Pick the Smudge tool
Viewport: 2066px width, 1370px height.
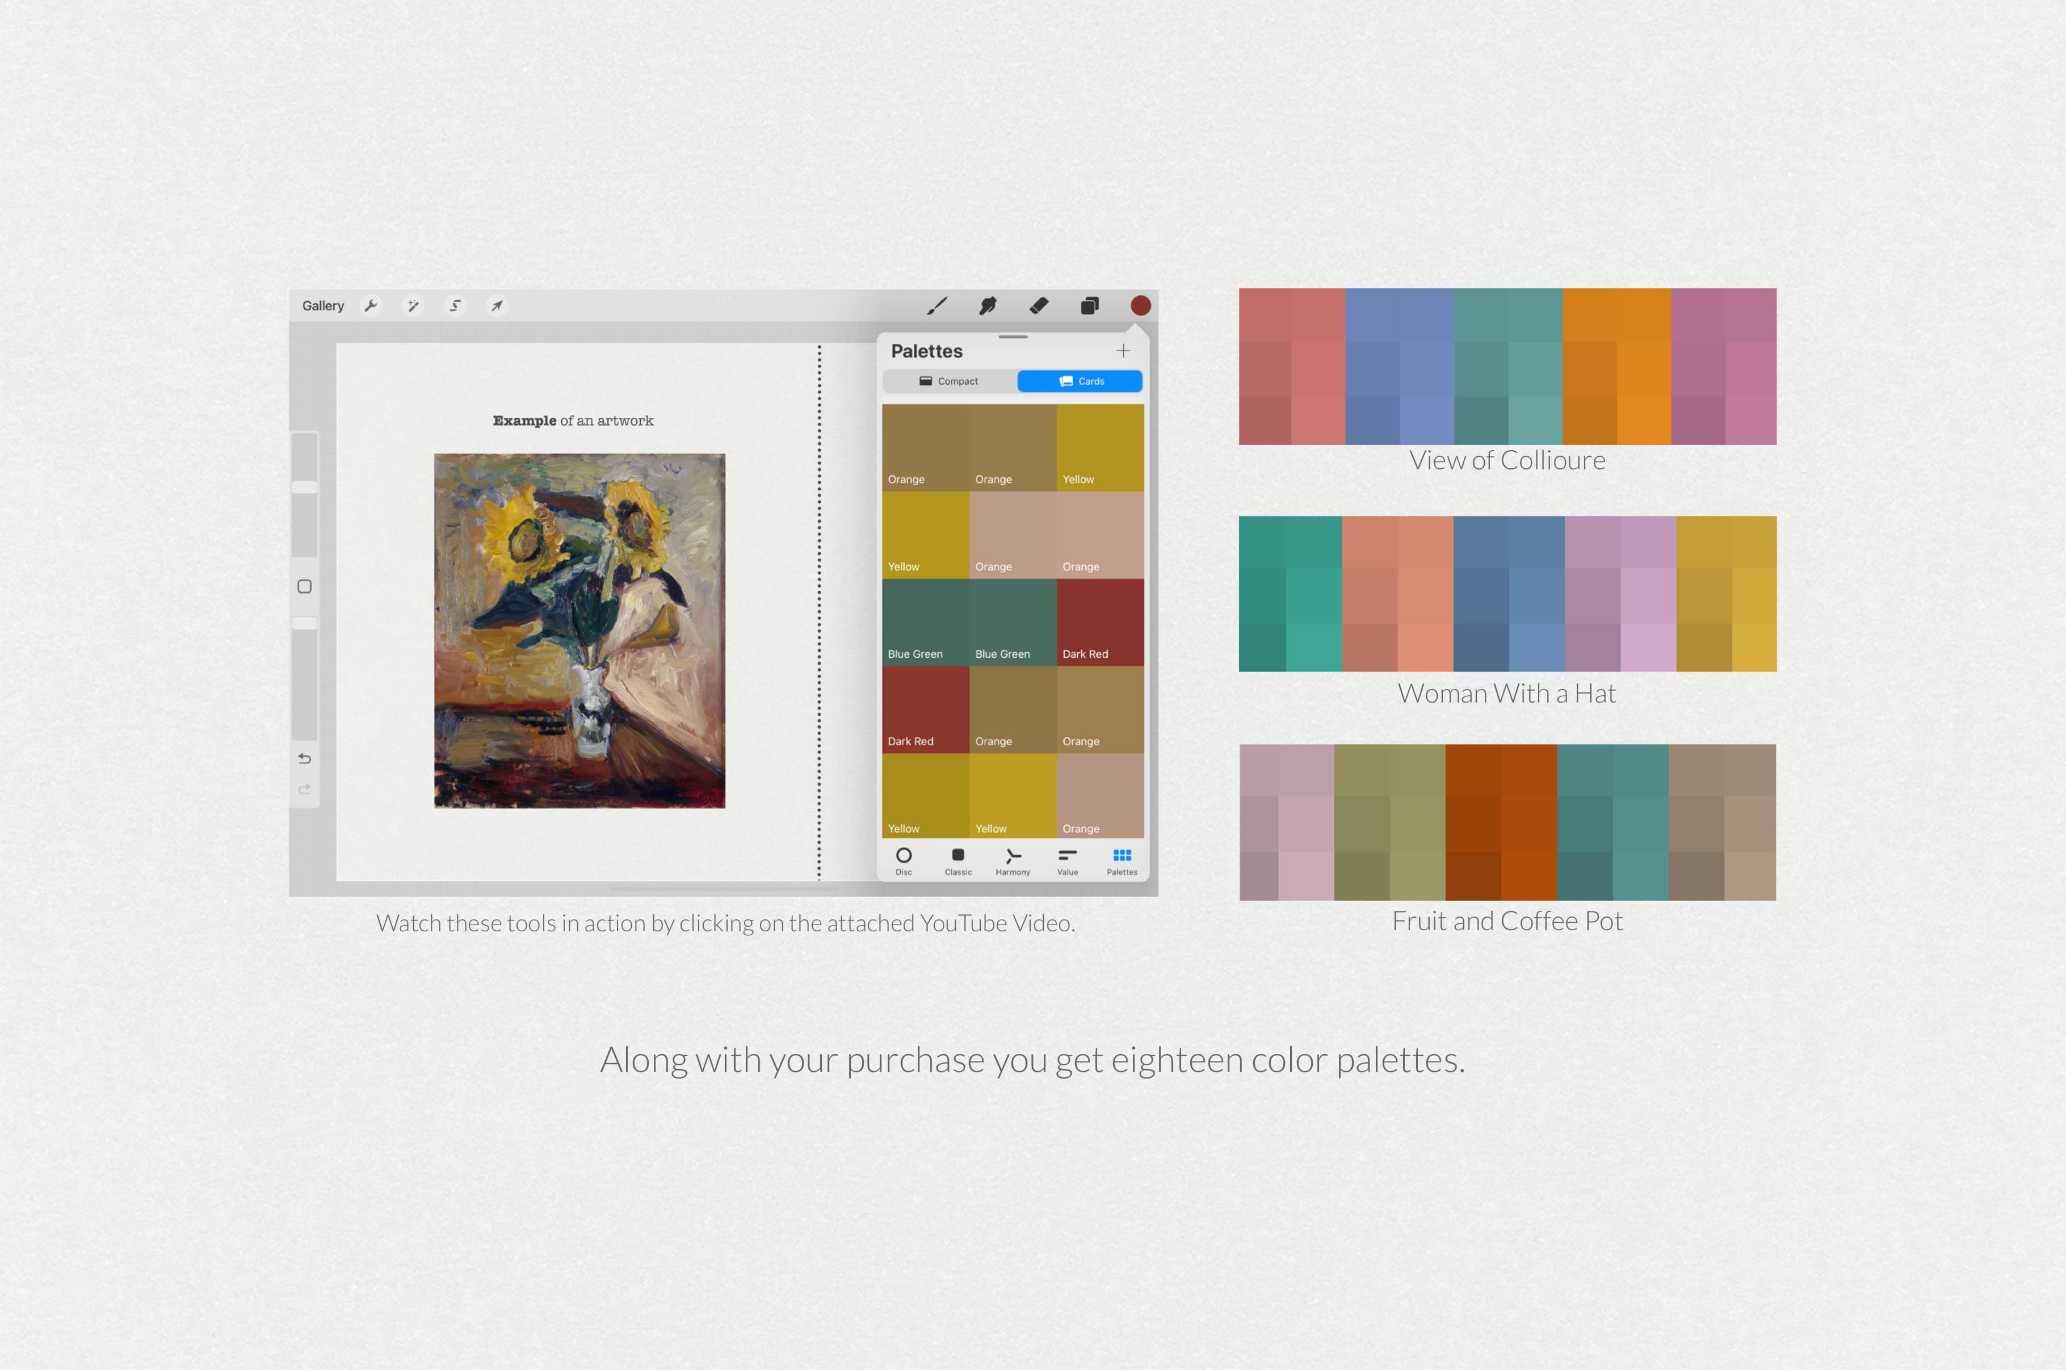(987, 305)
